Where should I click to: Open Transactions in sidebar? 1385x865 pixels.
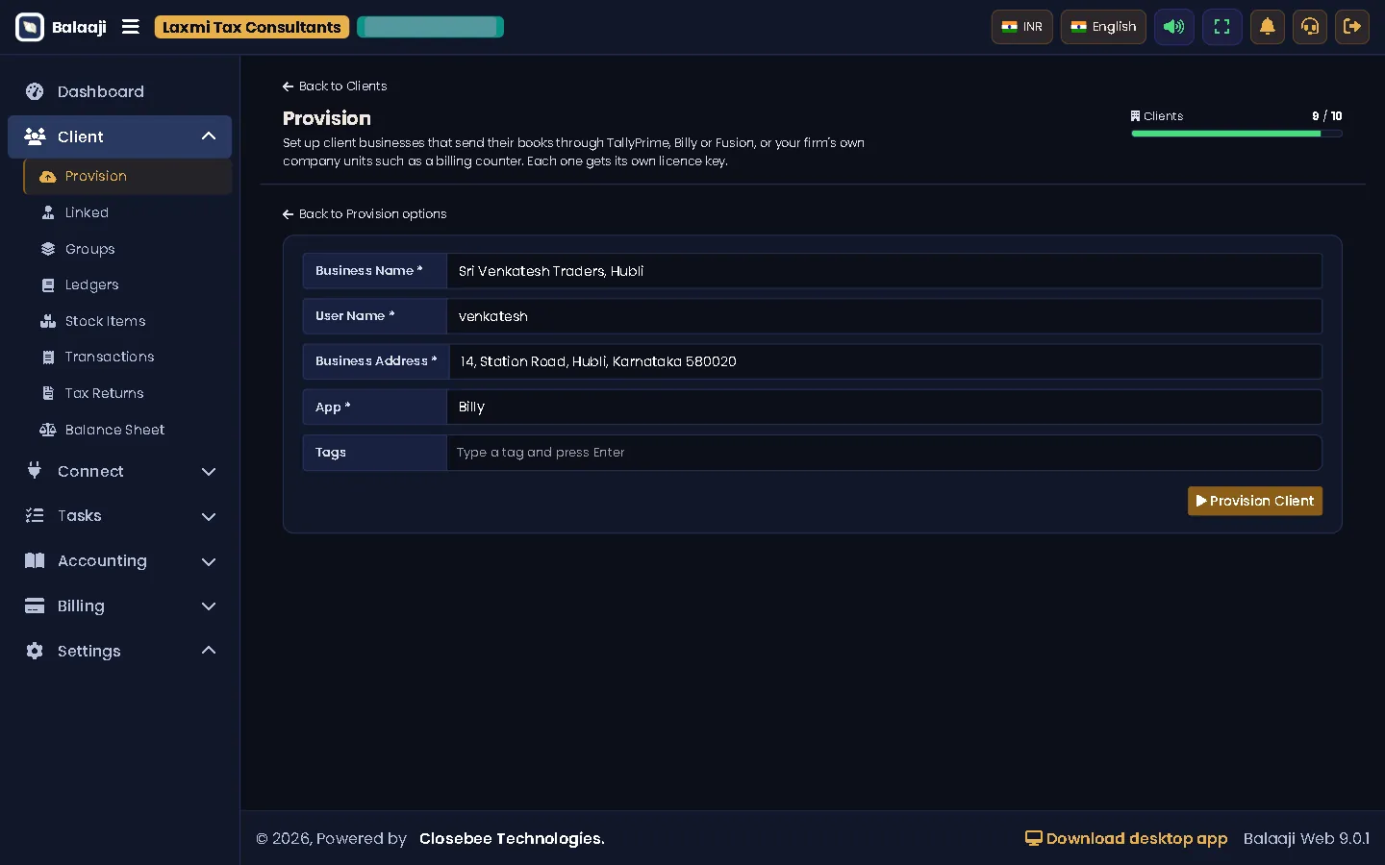(x=127, y=358)
